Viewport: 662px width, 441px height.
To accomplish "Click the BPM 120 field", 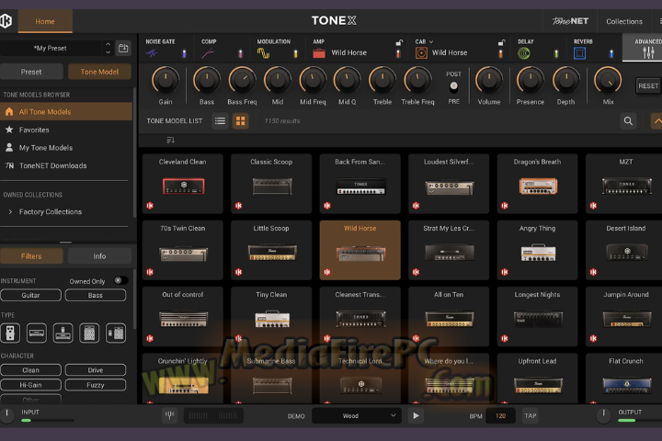I will [x=500, y=415].
